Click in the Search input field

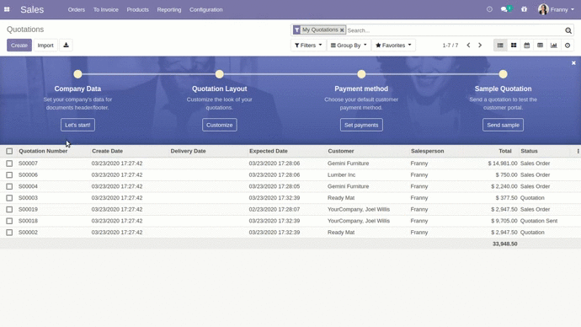pyautogui.click(x=455, y=30)
